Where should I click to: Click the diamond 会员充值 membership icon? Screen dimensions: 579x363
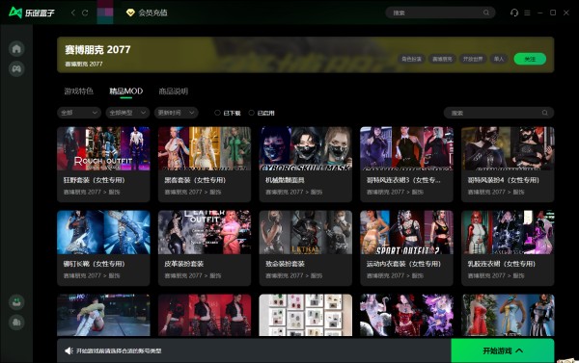(130, 13)
